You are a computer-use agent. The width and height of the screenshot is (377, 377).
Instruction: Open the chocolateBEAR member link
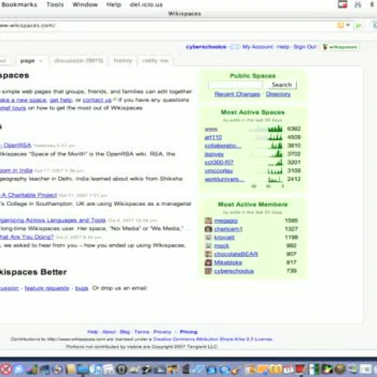click(x=236, y=254)
